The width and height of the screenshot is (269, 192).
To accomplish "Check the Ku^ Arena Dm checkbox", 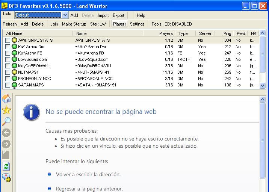I will coord(8,47).
